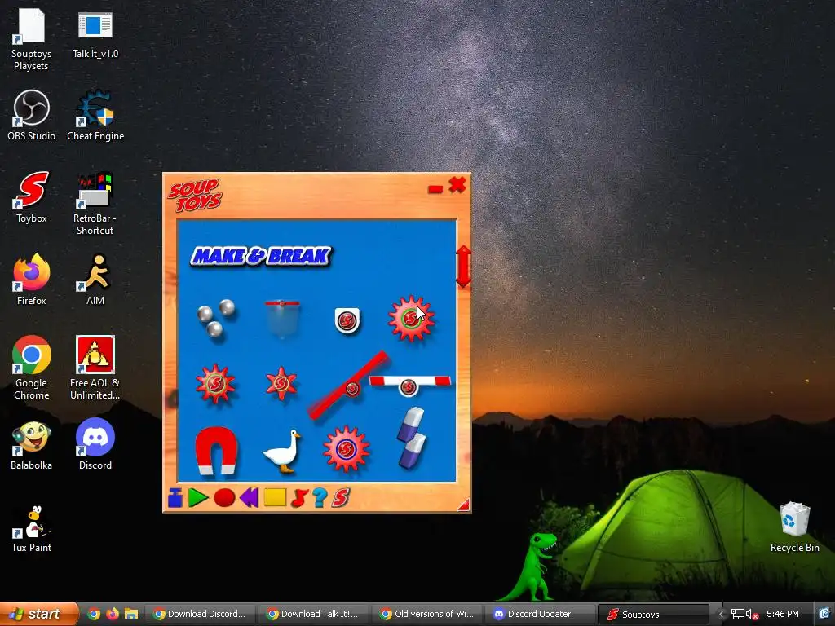This screenshot has width=835, height=626.
Task: Switch to Old versions of Wi... taskbar window
Action: (427, 615)
